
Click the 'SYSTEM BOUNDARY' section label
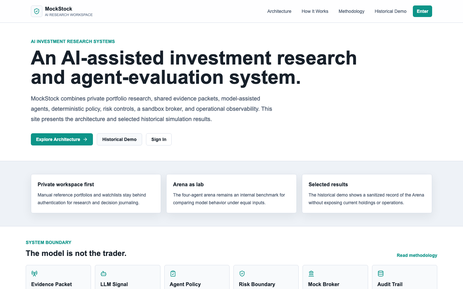49,242
